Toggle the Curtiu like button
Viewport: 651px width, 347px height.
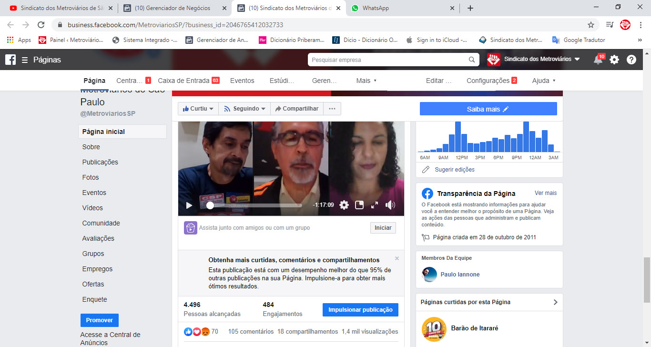(x=198, y=109)
